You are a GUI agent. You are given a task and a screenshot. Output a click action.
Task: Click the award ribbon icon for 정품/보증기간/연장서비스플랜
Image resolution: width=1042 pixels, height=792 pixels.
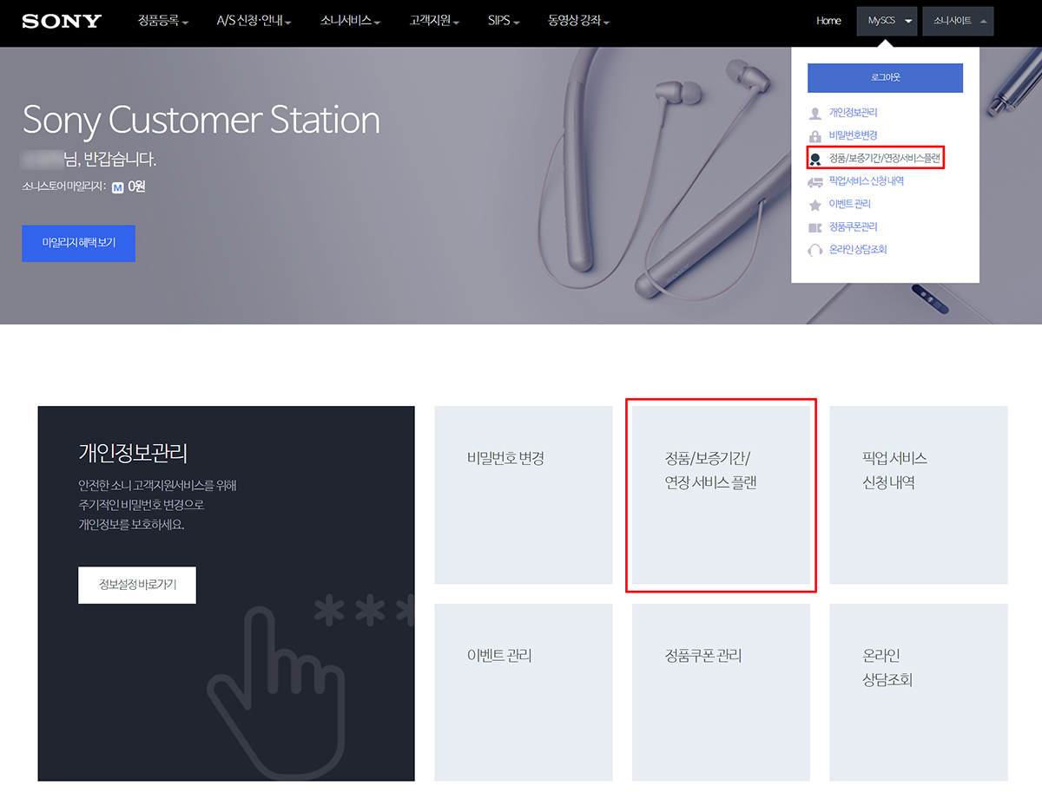click(x=814, y=159)
